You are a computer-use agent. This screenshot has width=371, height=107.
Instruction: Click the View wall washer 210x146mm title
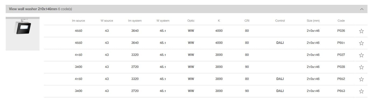click(x=33, y=9)
